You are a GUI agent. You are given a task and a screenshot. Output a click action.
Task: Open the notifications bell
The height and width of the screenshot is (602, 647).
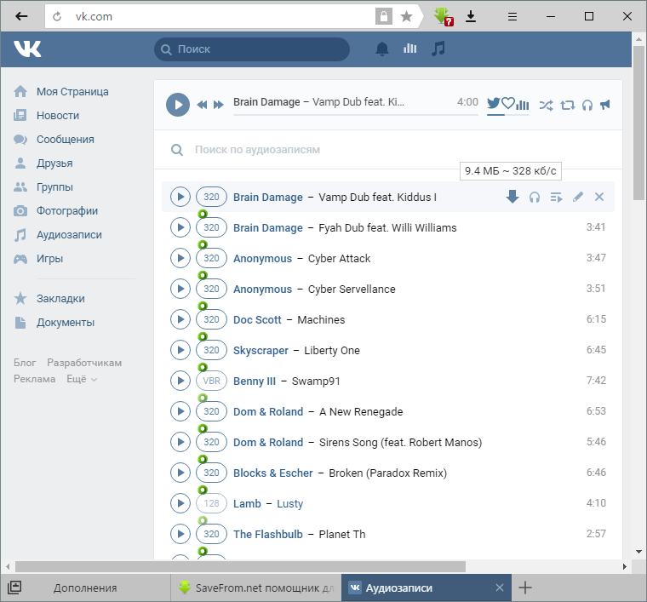tap(382, 49)
